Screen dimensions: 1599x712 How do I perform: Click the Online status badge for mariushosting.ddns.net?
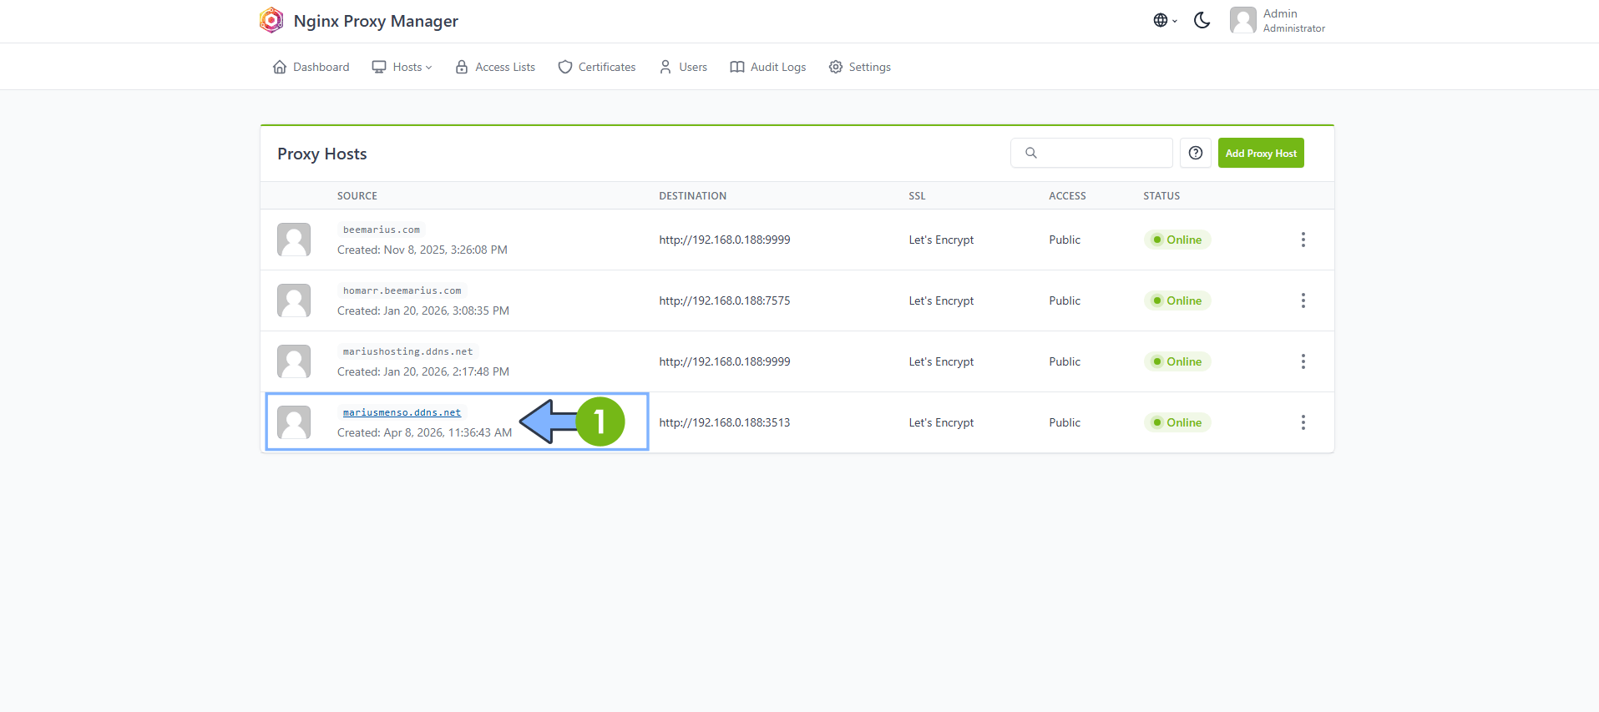coord(1177,361)
